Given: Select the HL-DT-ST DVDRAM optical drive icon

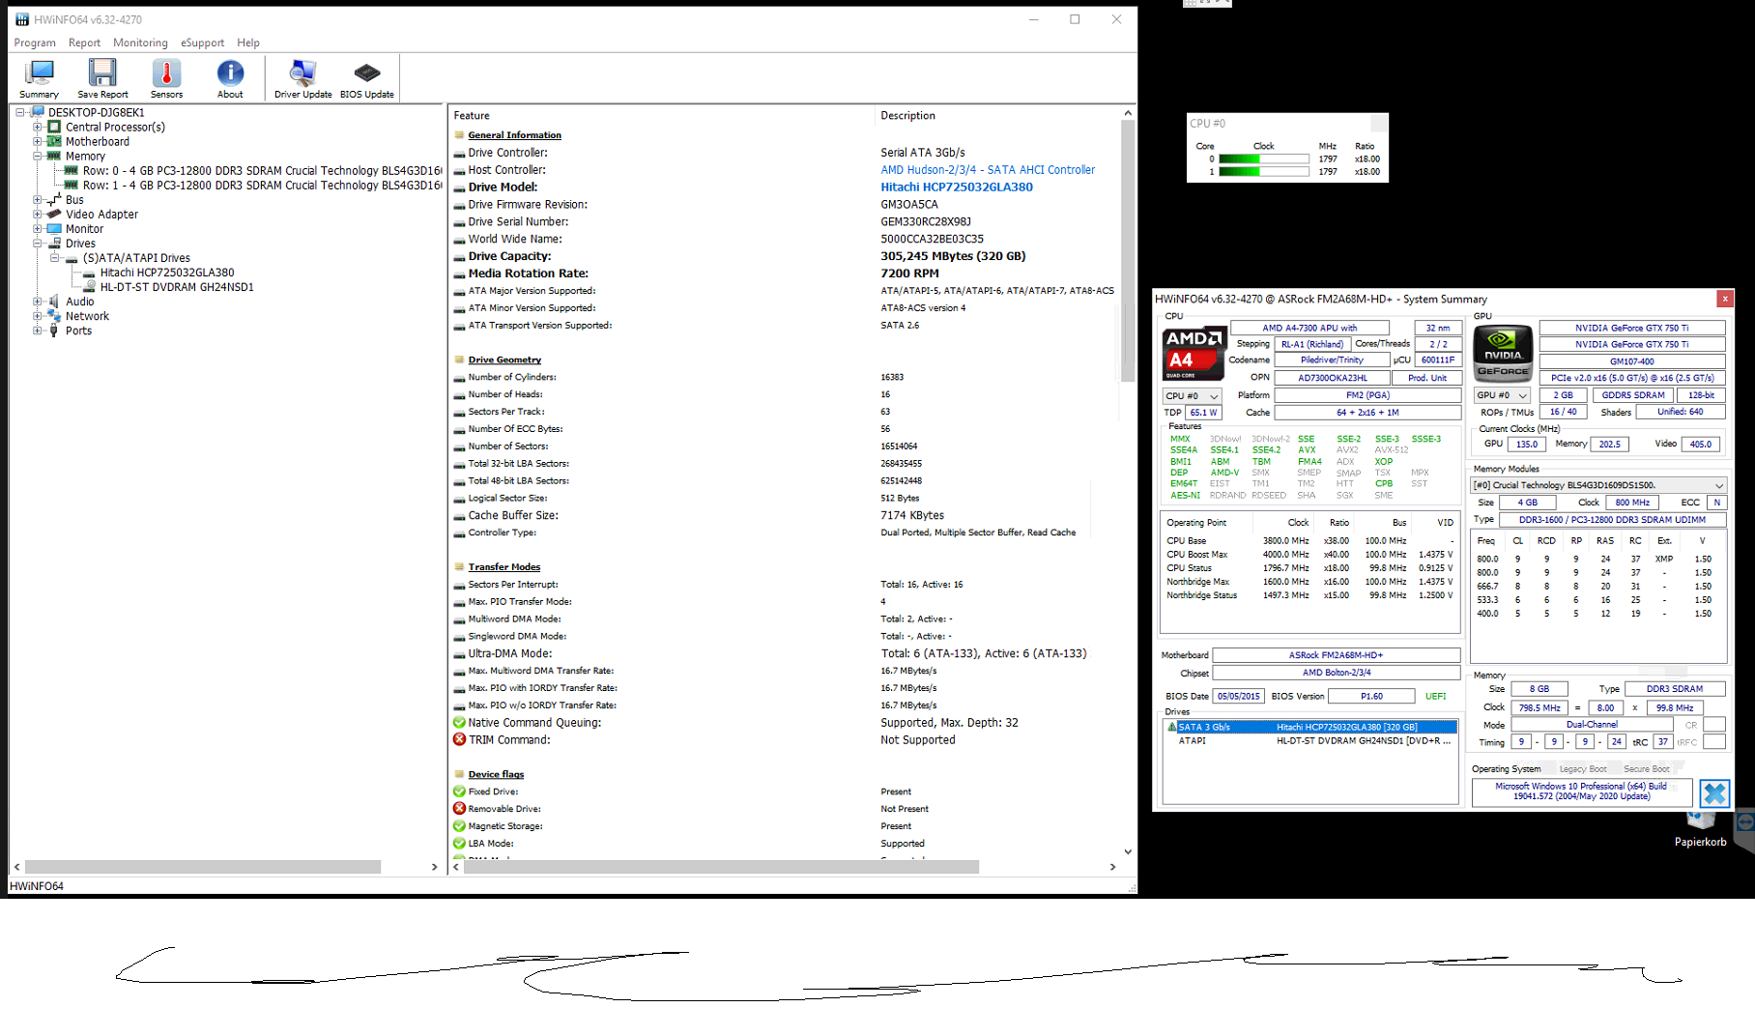Looking at the screenshot, I should [89, 287].
